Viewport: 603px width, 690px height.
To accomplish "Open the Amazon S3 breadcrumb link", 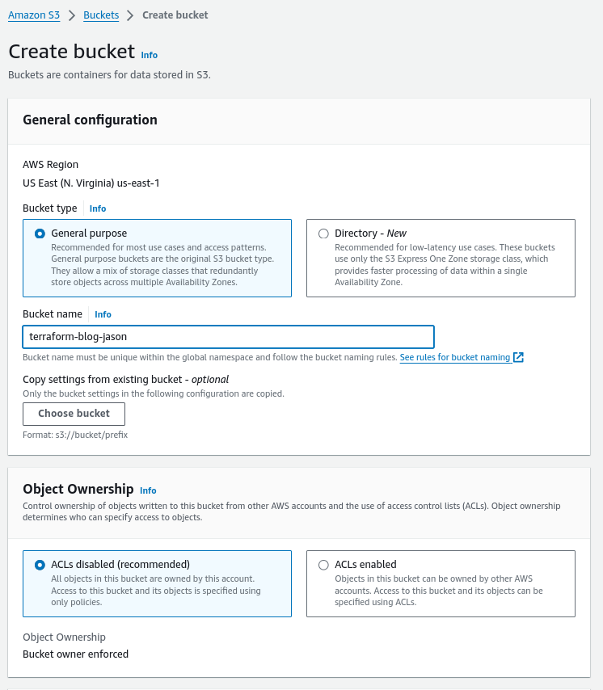I will (39, 15).
